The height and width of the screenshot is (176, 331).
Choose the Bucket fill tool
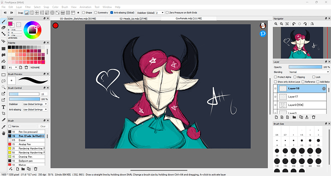click(x=3, y=61)
